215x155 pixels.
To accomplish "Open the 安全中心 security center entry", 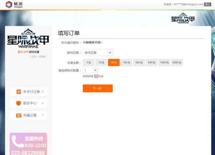I will 29,103.
